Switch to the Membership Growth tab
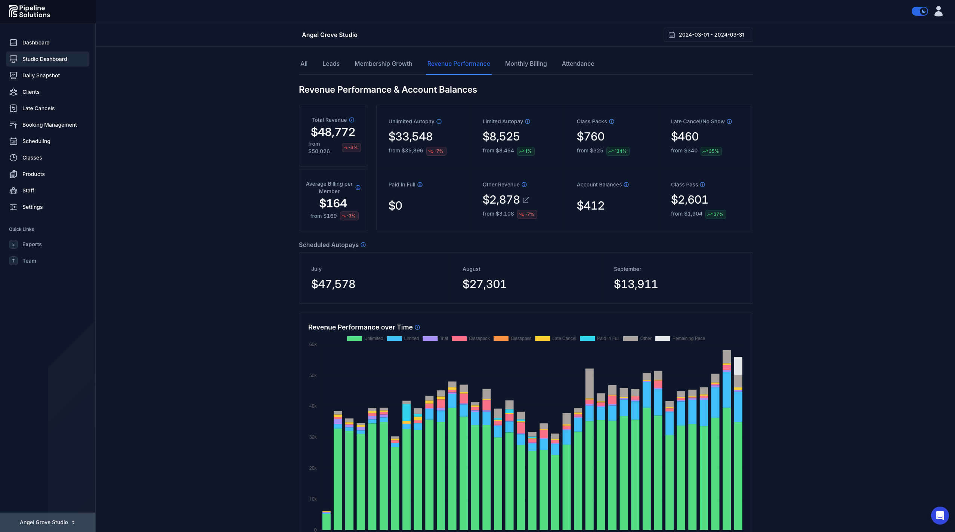The image size is (955, 532). [x=383, y=64]
